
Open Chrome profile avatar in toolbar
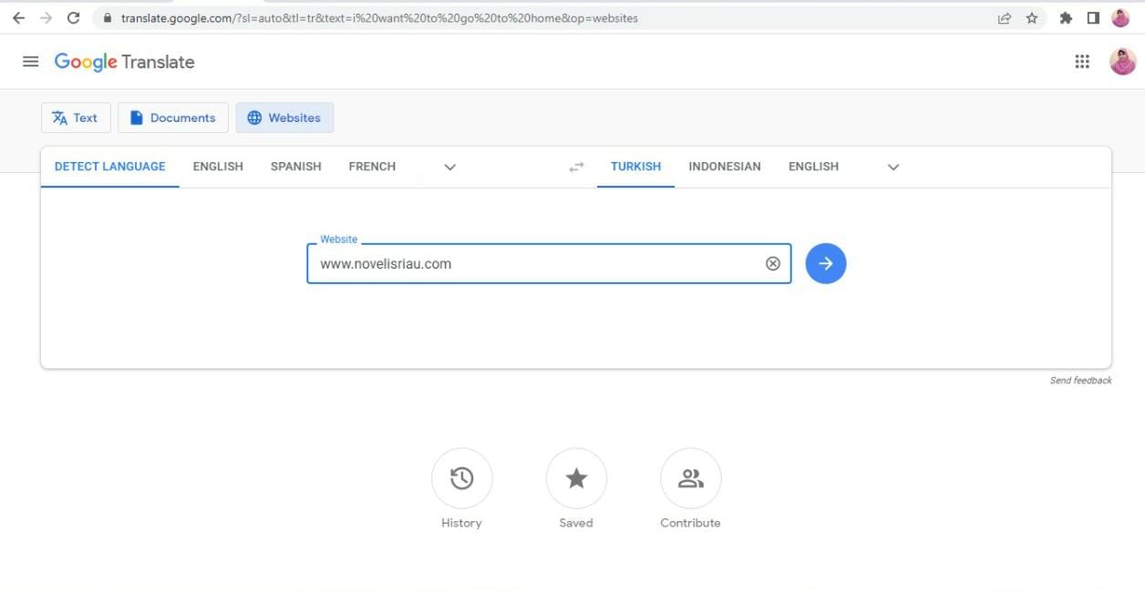click(1120, 18)
